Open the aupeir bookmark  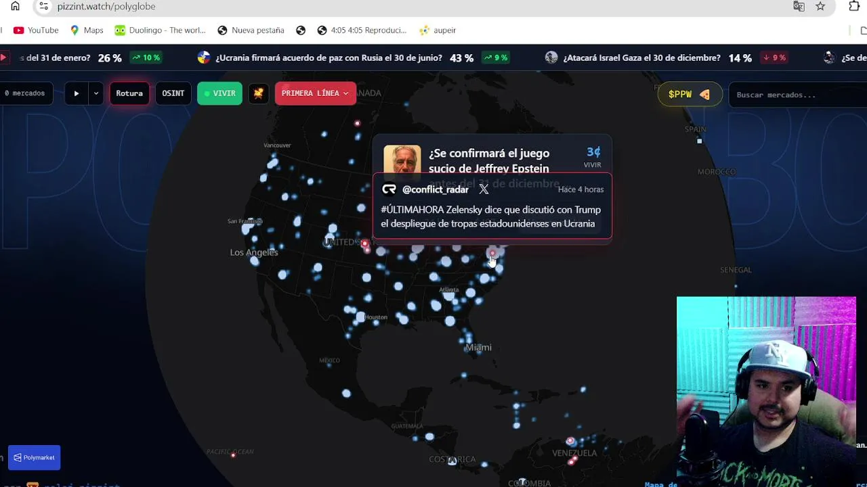(x=438, y=30)
